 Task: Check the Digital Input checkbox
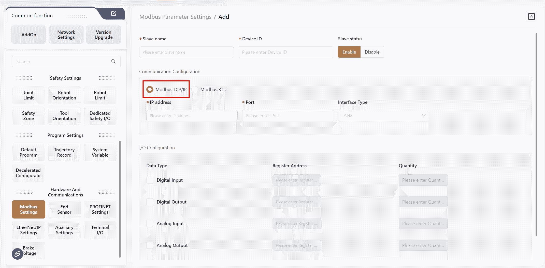150,180
